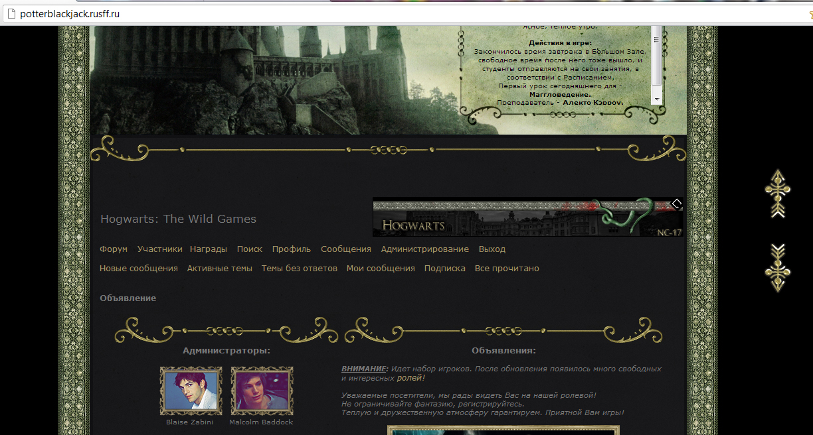Click the upward arrow ornament on the right

tap(776, 194)
